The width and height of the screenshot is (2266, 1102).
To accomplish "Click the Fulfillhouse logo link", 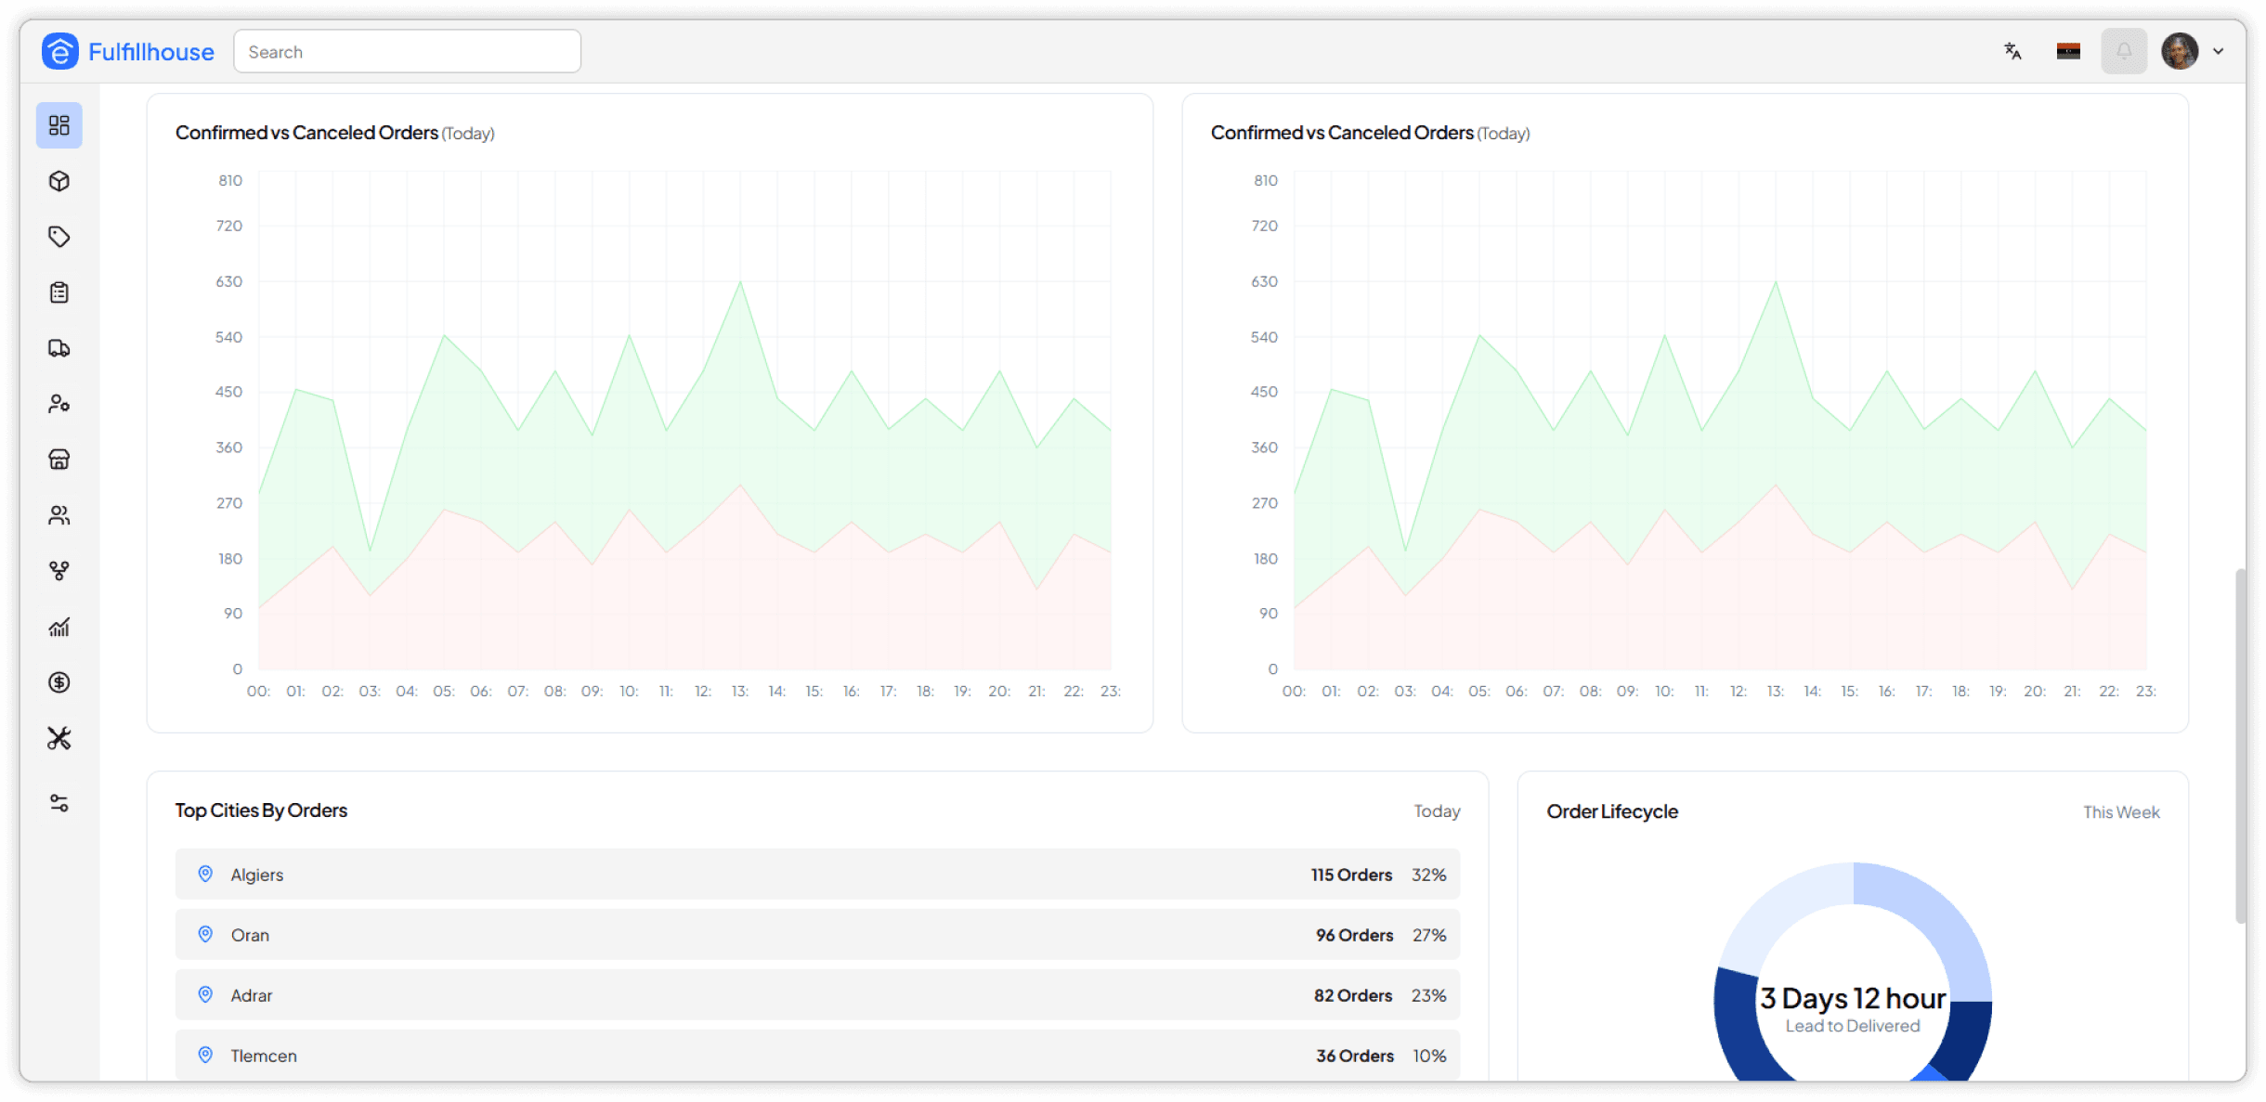I will click(128, 52).
